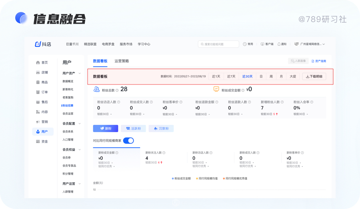Open 客户端 download icon

(x=262, y=44)
